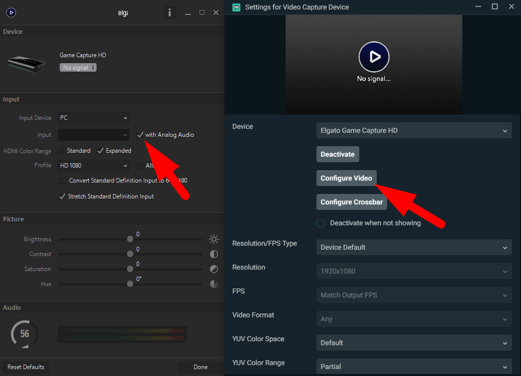Open the FPS Match Output FPS dropdown
Screen dimensions: 521x376
click(414, 295)
